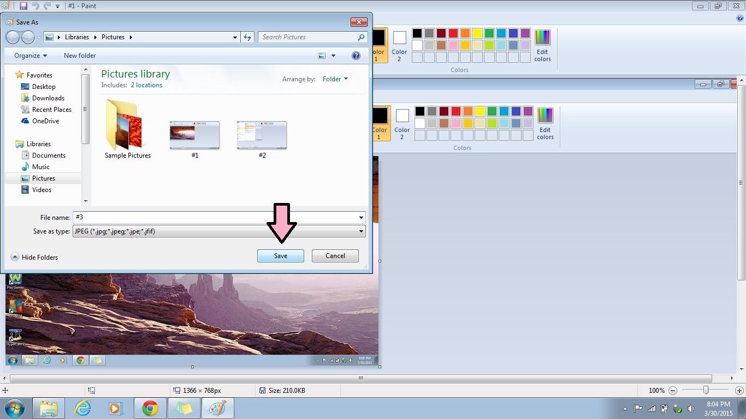Select the Pictures library in the navigation pane
This screenshot has width=746, height=419.
[x=43, y=178]
